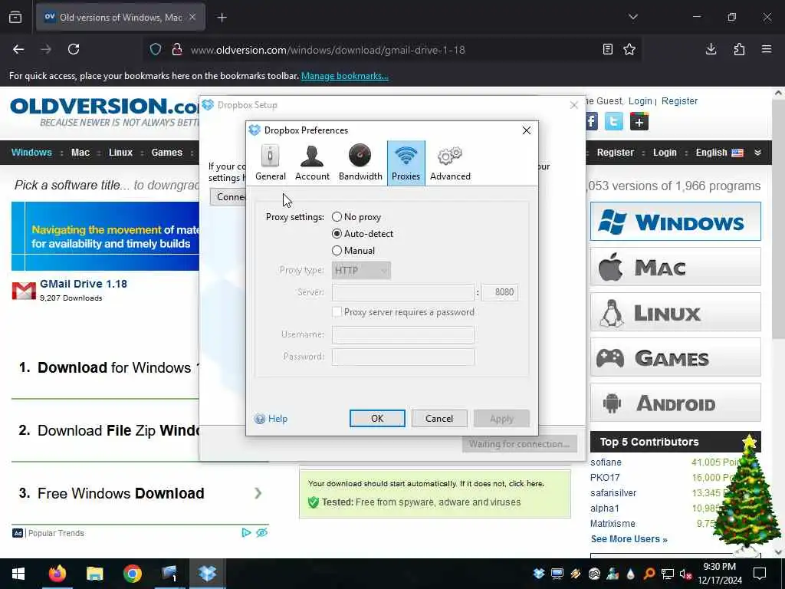The image size is (785, 589).
Task: Click the proxy Username field
Action: click(x=402, y=334)
